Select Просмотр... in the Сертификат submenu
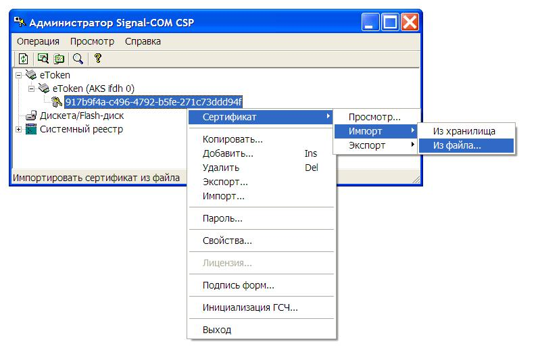 pyautogui.click(x=376, y=117)
